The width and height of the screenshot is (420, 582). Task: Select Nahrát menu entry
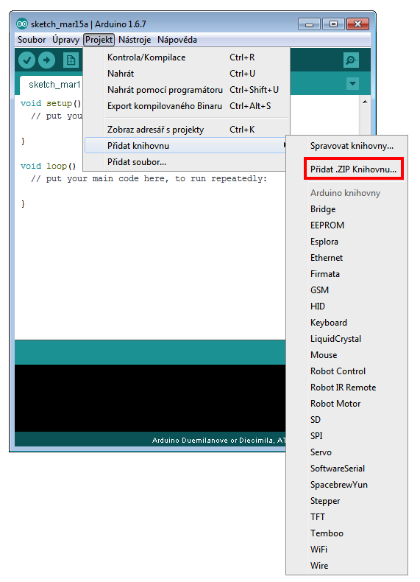pyautogui.click(x=186, y=74)
